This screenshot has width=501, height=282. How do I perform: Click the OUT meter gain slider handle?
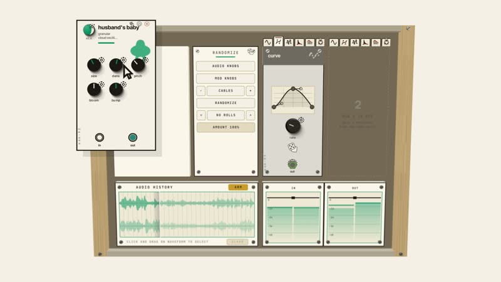click(354, 198)
